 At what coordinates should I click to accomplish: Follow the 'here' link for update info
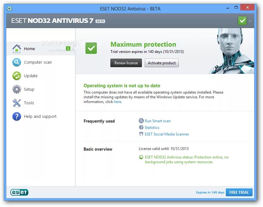117,102
